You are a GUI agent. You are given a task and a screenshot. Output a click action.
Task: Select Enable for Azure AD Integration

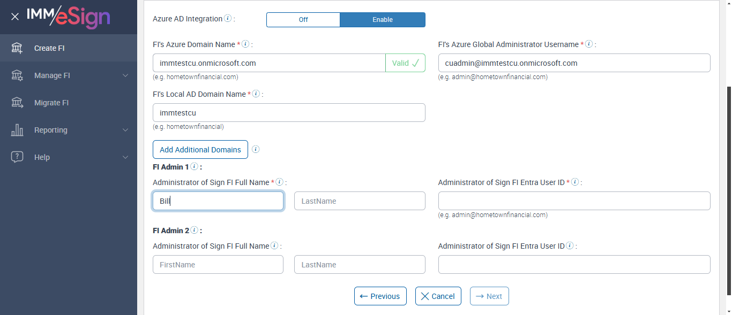[x=383, y=20]
